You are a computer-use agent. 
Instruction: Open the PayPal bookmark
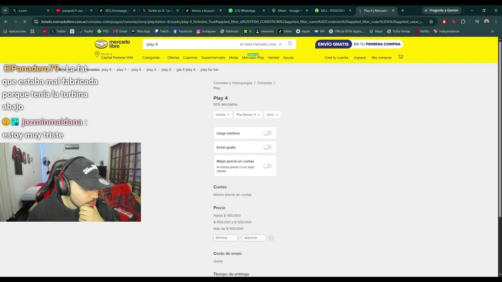(85, 31)
